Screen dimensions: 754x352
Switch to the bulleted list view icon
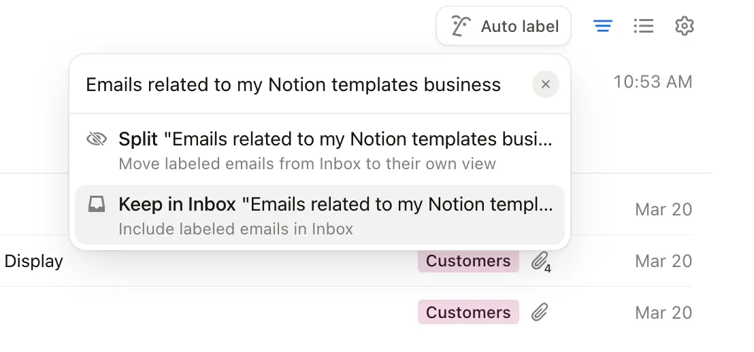coord(643,27)
